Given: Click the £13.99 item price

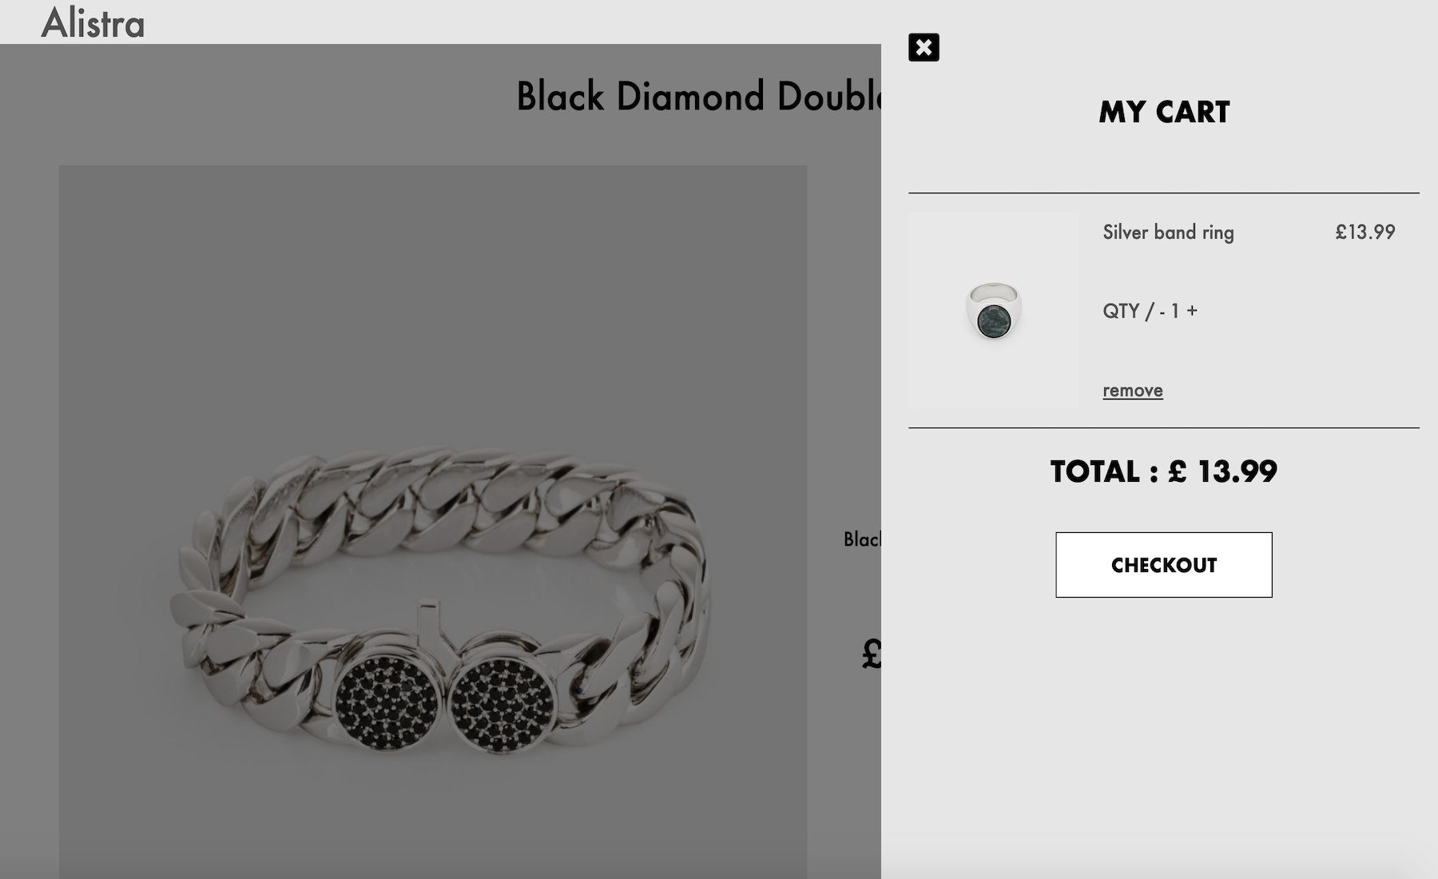Looking at the screenshot, I should (x=1365, y=233).
